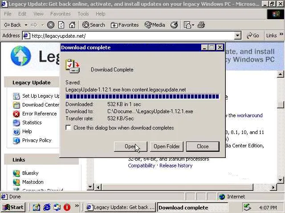Open the Media toolbar button
The height and width of the screenshot is (213, 285).
click(x=155, y=25)
